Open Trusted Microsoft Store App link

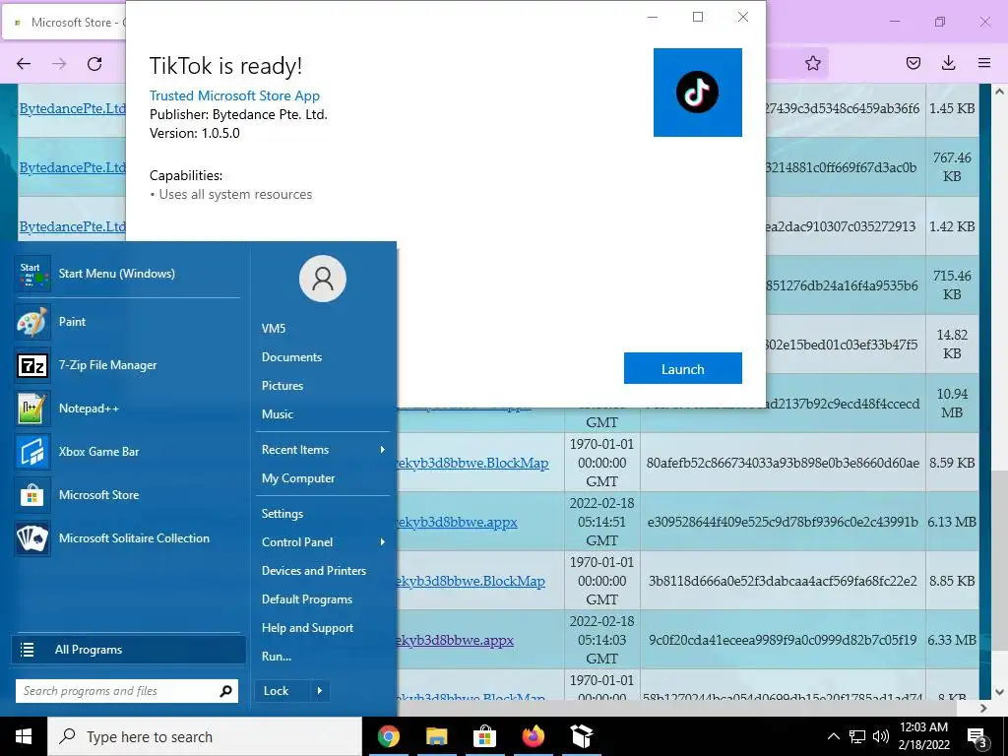tap(234, 95)
